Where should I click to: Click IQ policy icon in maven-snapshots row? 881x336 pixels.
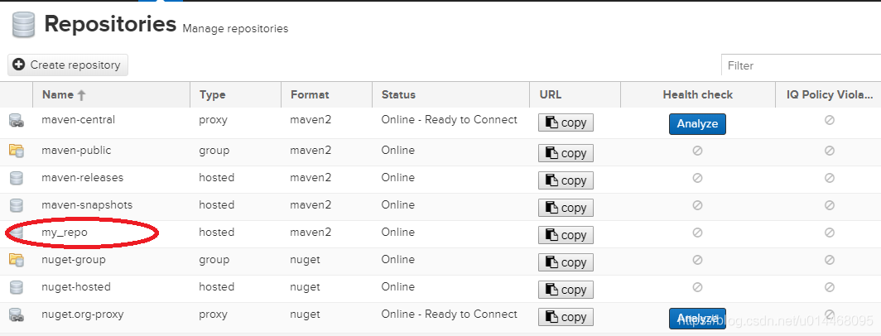pyautogui.click(x=830, y=205)
